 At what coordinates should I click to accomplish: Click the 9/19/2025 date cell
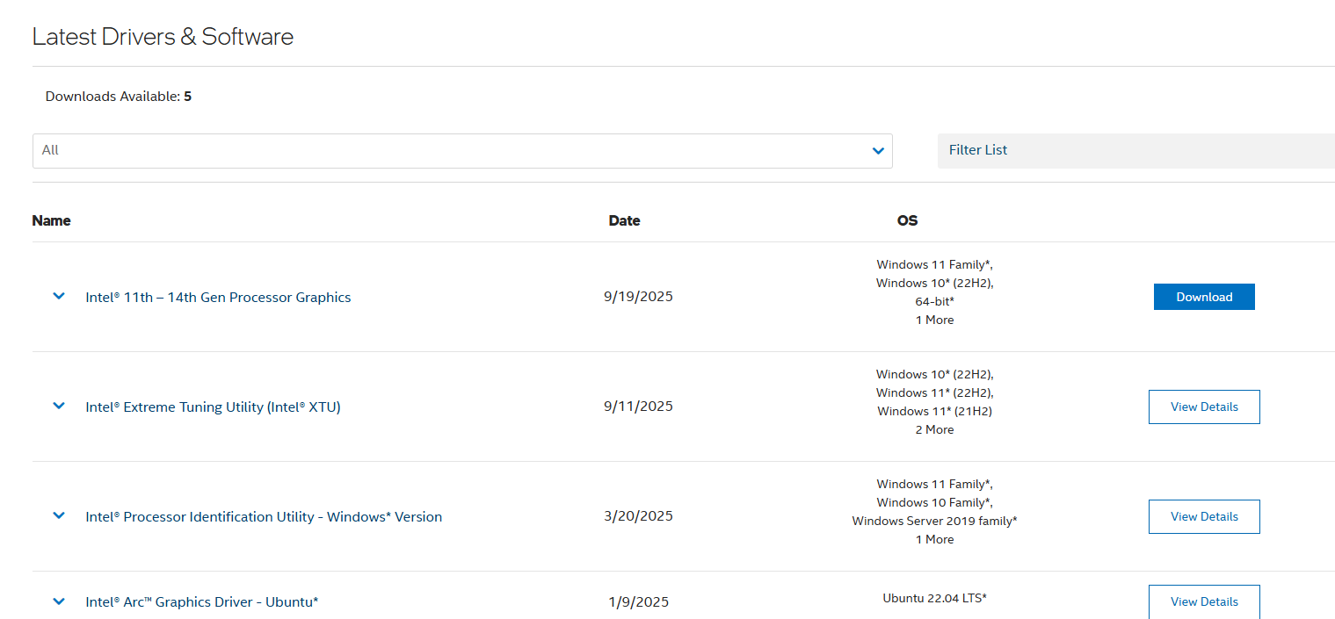point(638,297)
